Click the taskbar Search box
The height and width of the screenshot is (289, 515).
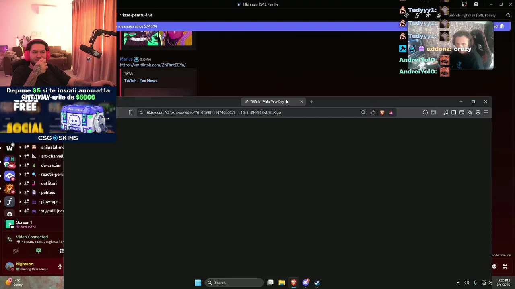(234, 283)
